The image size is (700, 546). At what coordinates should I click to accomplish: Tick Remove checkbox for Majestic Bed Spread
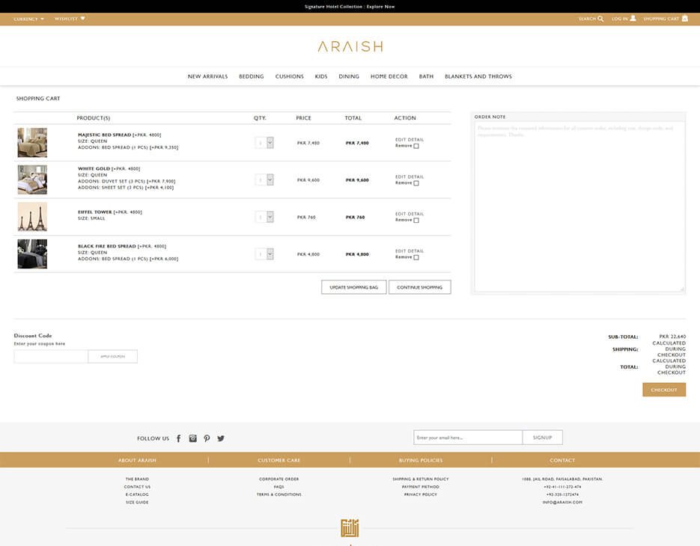(x=416, y=146)
